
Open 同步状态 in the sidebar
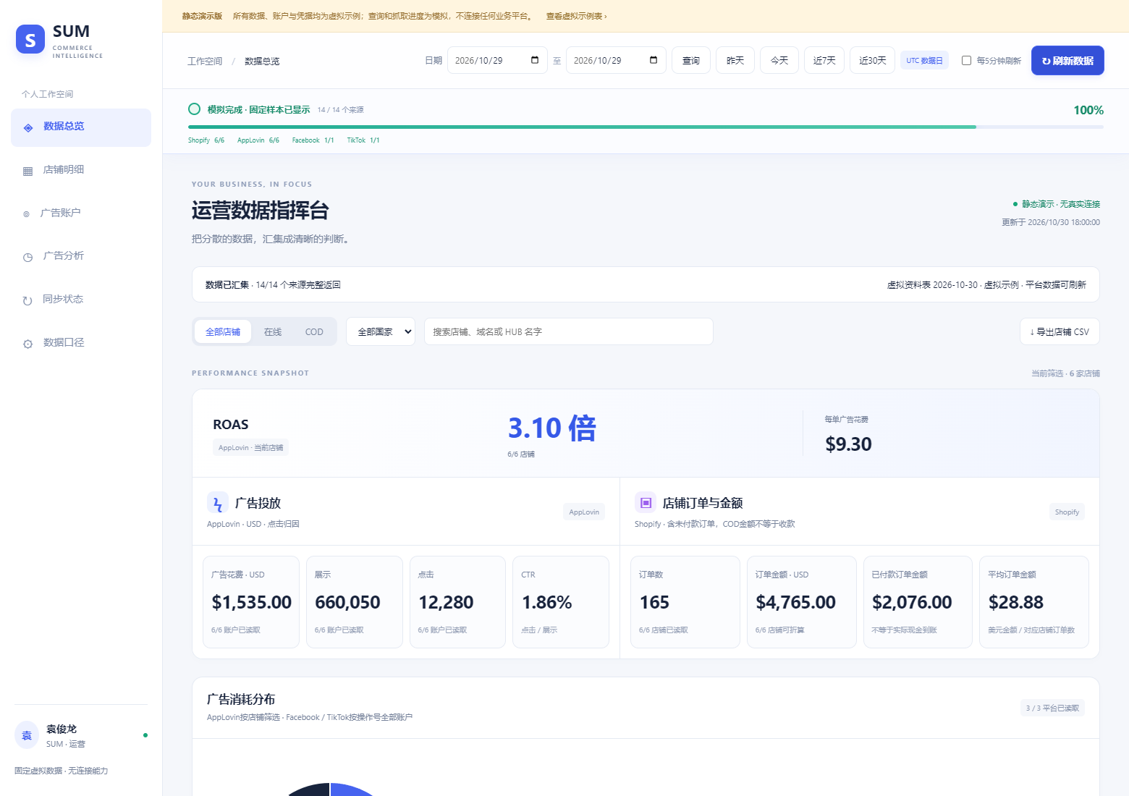81,299
